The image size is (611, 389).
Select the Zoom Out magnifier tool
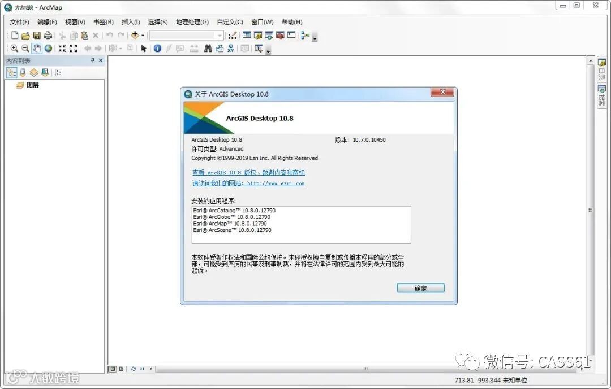(25, 48)
